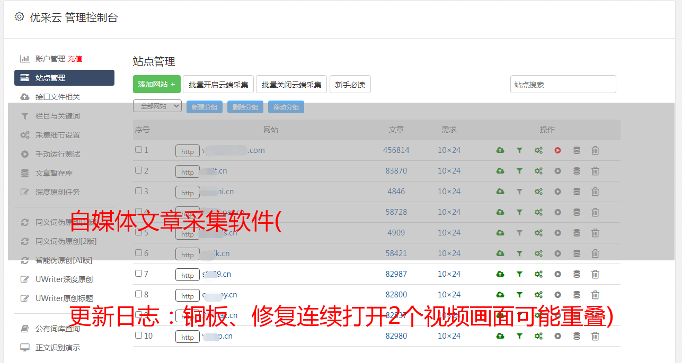Open the http protocol selector in row 1
Viewport: 682px width, 363px height.
coord(188,151)
